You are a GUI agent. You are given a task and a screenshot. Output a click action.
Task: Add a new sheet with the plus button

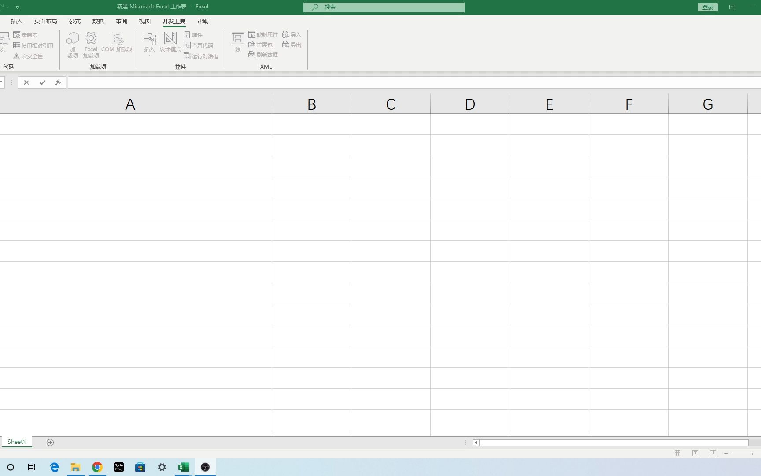pos(50,443)
